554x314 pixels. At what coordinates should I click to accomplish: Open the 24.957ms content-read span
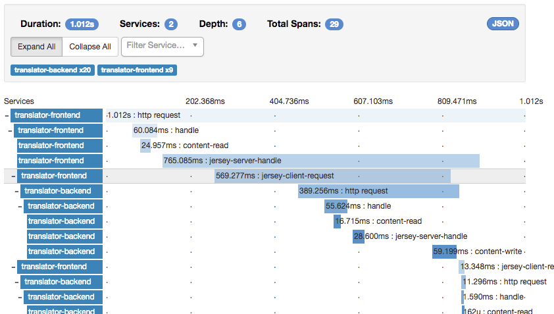click(145, 145)
